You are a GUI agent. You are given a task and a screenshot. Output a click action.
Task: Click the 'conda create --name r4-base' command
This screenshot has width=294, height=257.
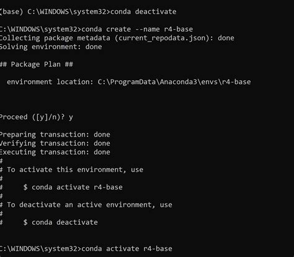(x=137, y=29)
